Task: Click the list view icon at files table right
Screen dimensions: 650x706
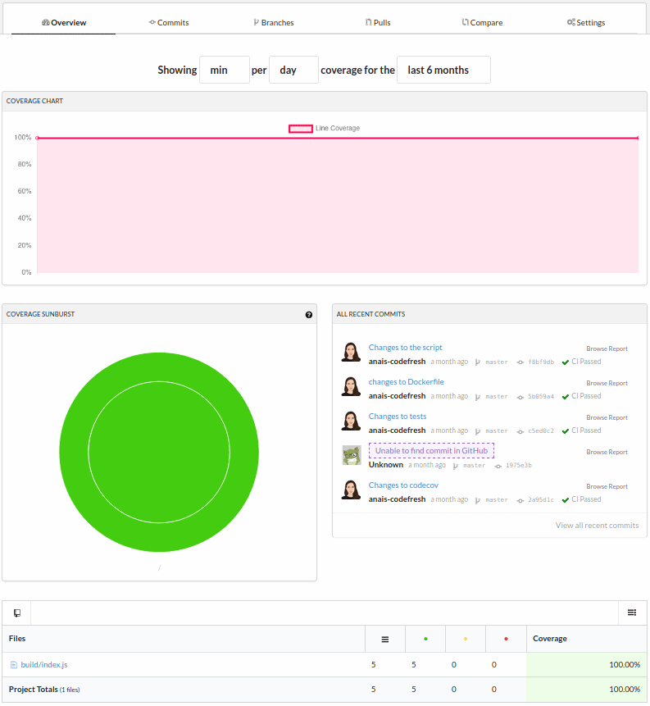Action: pyautogui.click(x=632, y=613)
